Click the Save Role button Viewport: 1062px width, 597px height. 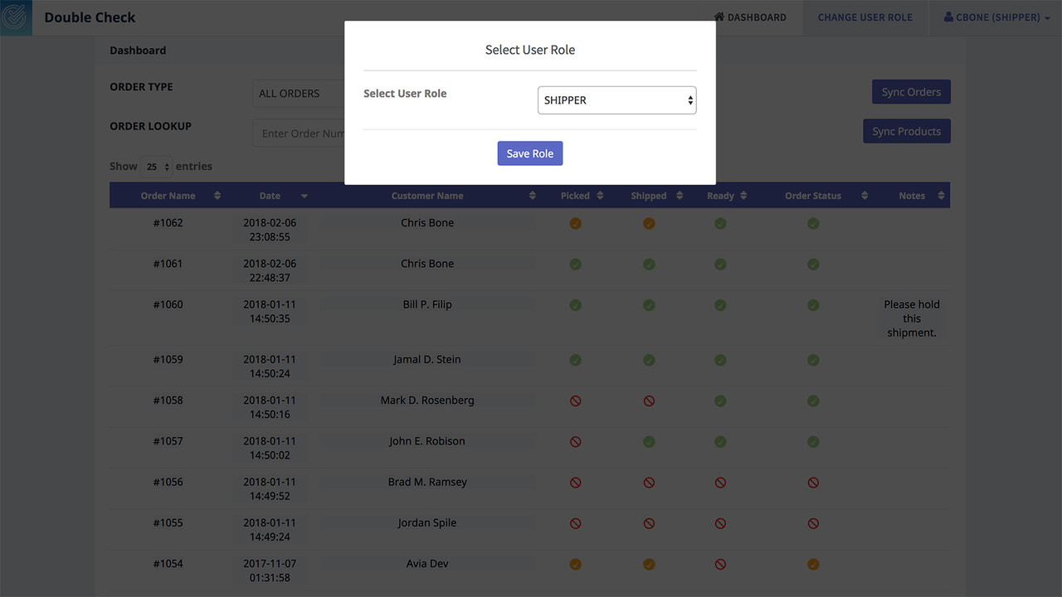[x=529, y=153]
